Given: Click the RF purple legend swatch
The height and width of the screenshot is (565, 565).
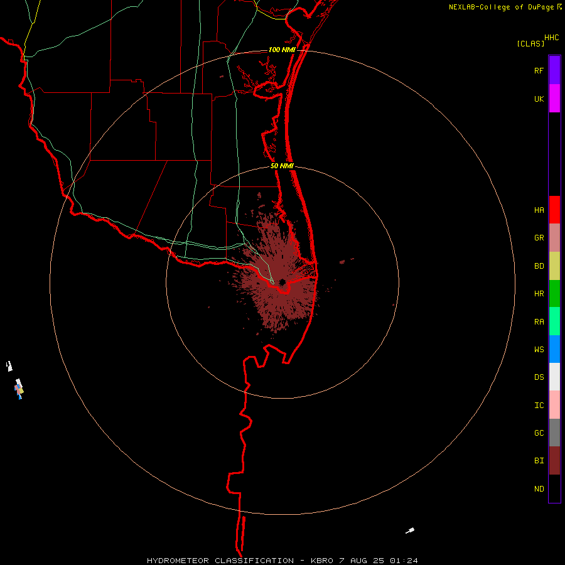Looking at the screenshot, I should pyautogui.click(x=554, y=70).
